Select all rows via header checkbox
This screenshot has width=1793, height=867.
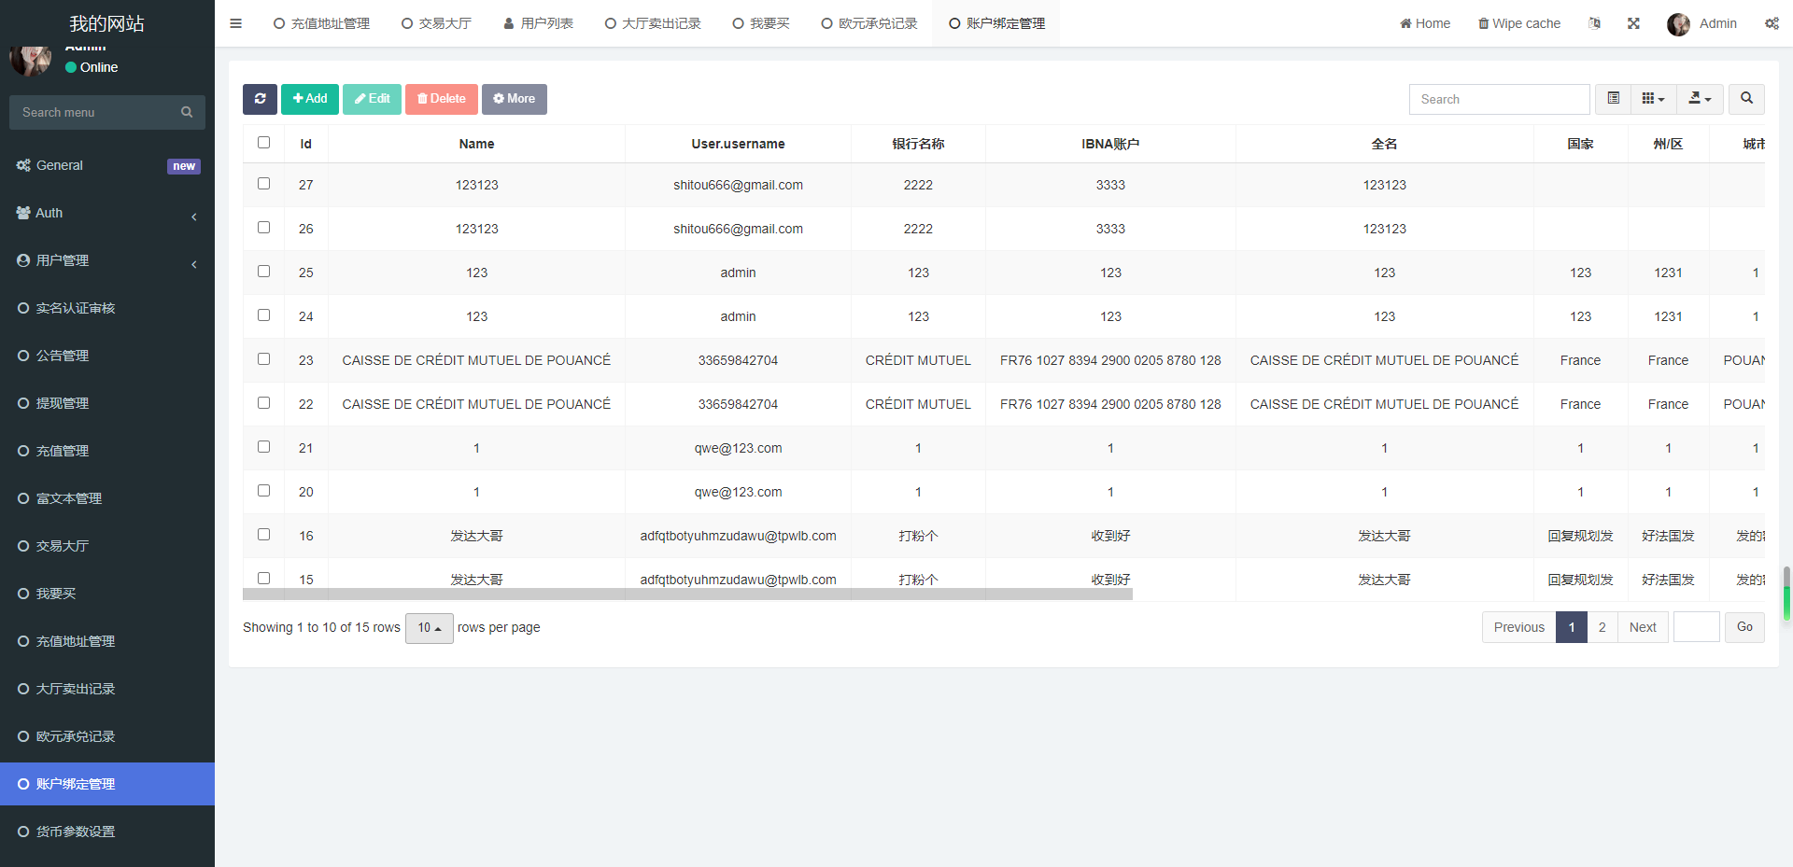pos(263,143)
